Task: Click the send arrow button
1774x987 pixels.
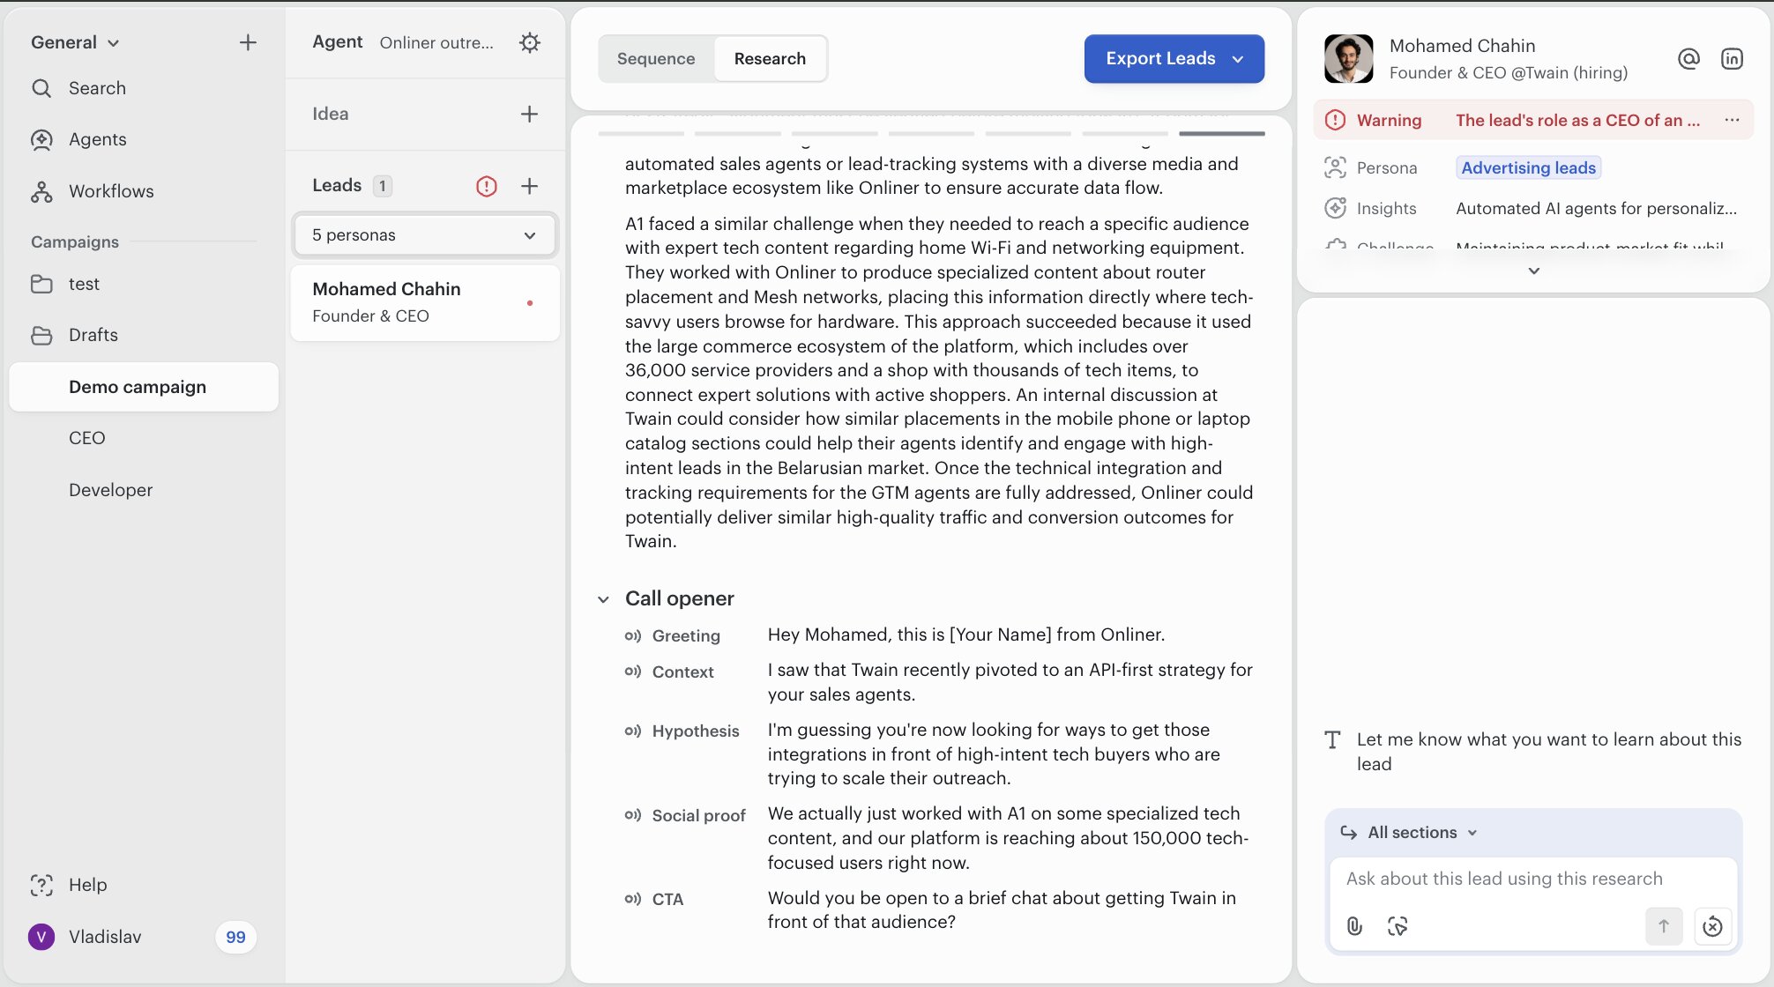Action: (x=1664, y=926)
